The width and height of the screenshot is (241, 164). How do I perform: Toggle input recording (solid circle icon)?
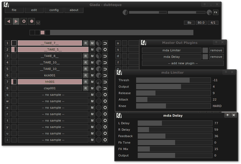point(32,21)
